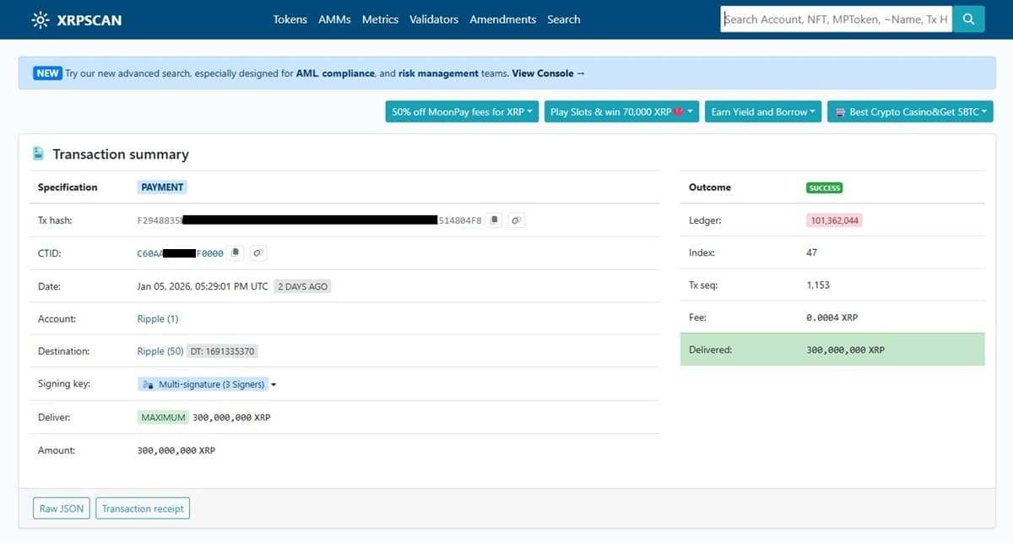The image size is (1013, 543).
Task: Open the Validators menu item
Action: pos(433,19)
